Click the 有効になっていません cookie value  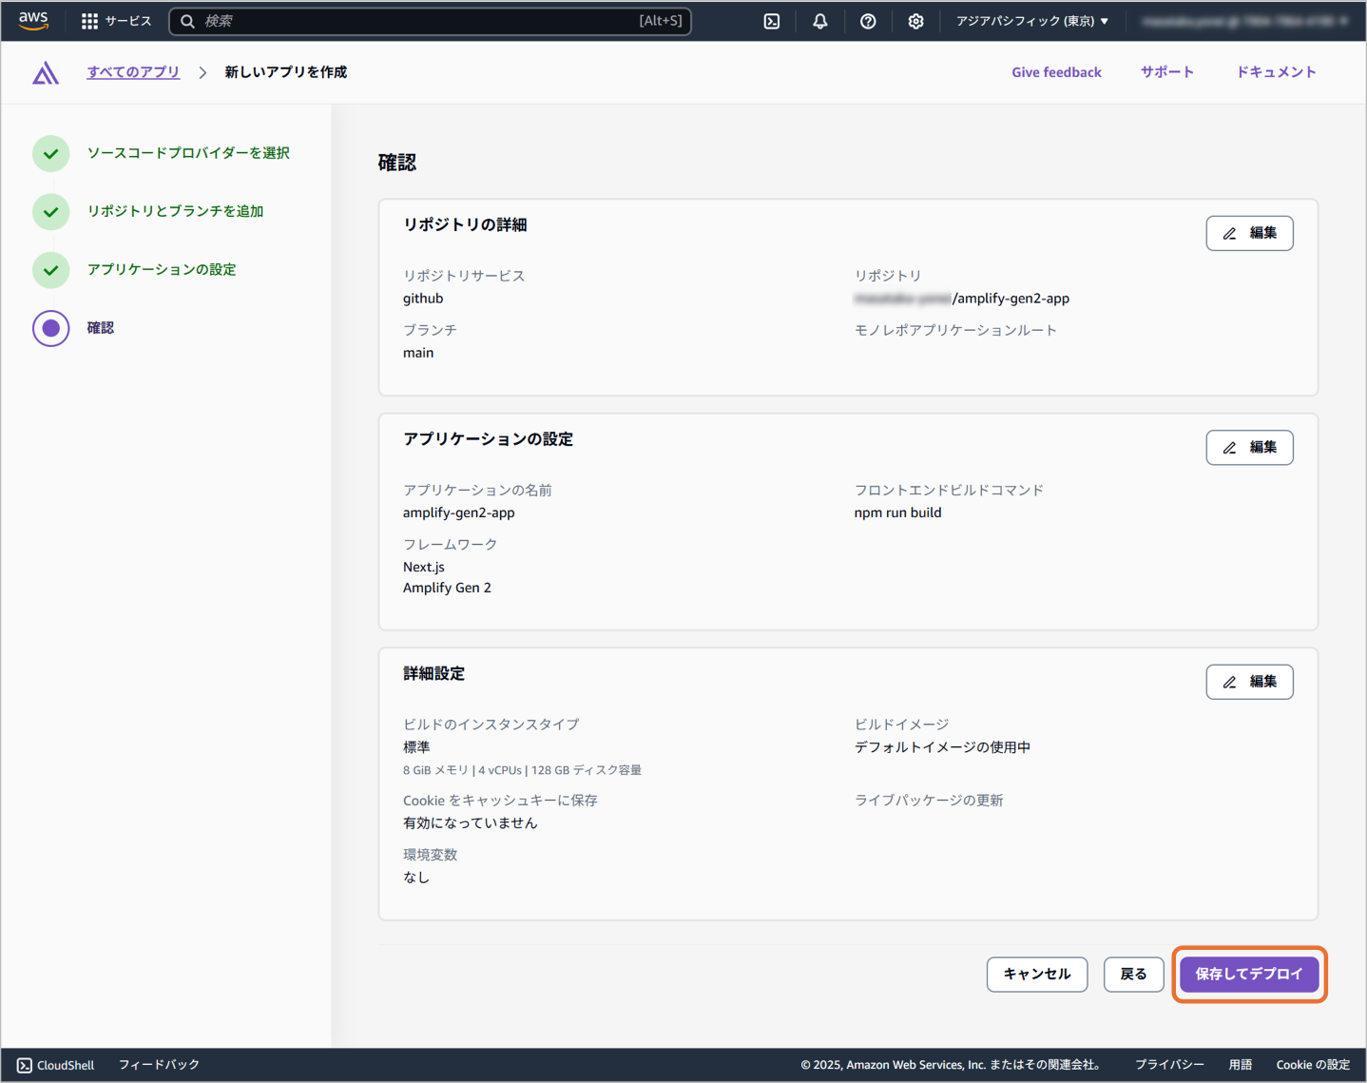point(471,823)
